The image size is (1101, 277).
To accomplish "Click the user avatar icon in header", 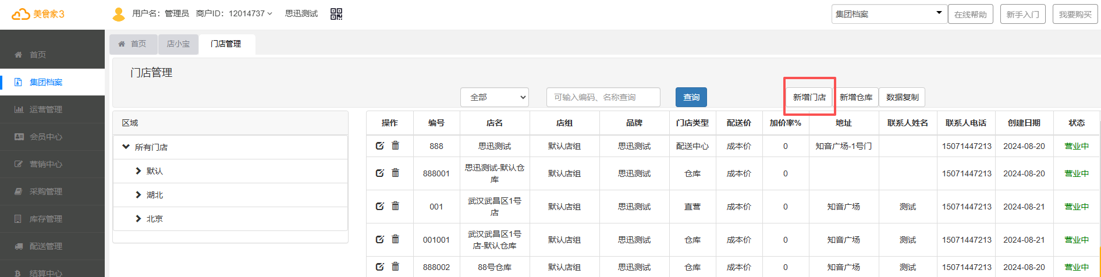I will pos(119,14).
